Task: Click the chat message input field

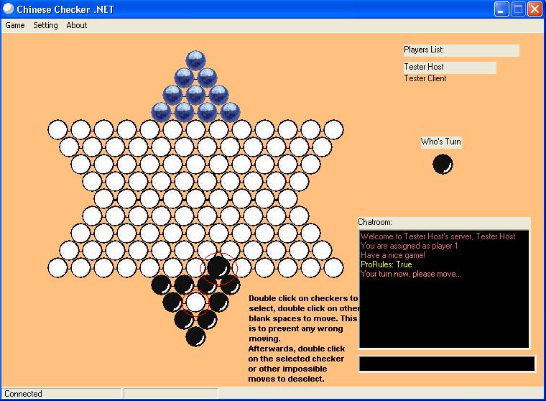Action: tap(447, 364)
